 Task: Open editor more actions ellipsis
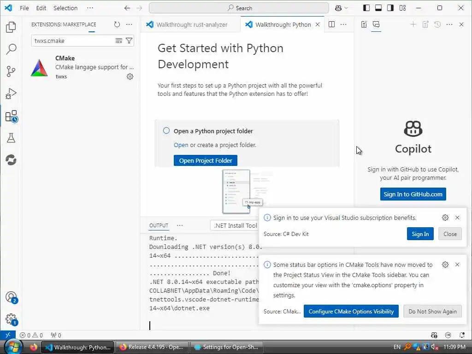[x=343, y=24]
